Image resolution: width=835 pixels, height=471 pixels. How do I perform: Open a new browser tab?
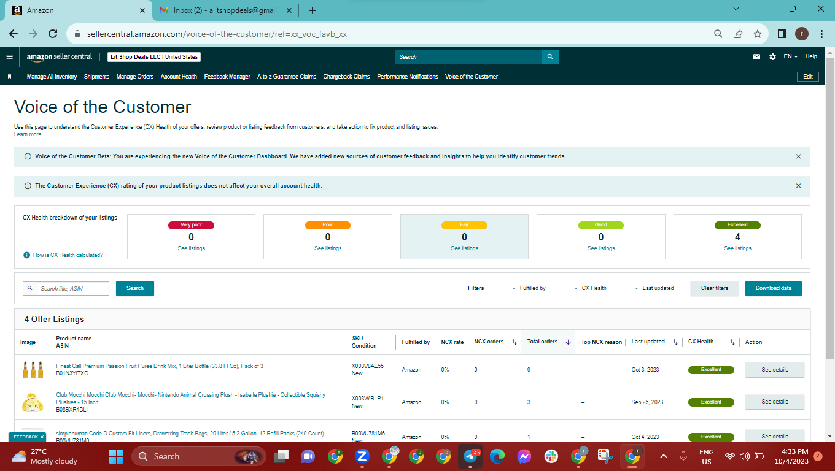tap(313, 10)
